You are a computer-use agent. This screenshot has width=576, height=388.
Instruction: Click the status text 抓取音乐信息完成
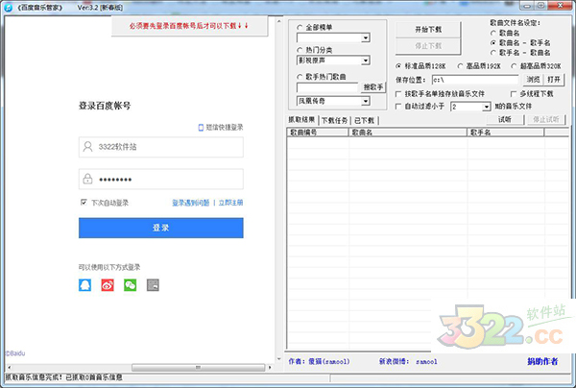[63, 377]
